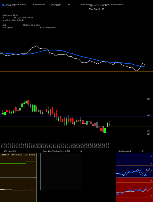Click the peak of the white price line

(x=37, y=46)
